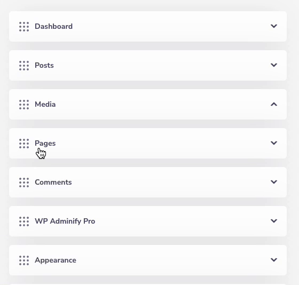Expand the WP Adminify Pro chevron
The height and width of the screenshot is (285, 299).
coord(274,221)
